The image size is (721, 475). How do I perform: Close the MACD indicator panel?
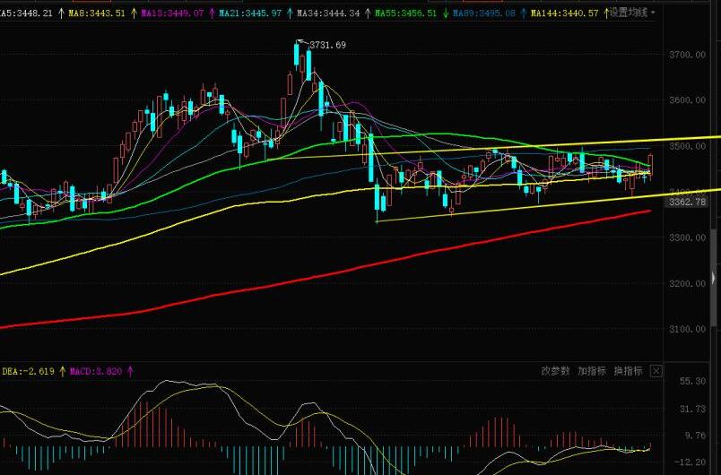coord(656,371)
